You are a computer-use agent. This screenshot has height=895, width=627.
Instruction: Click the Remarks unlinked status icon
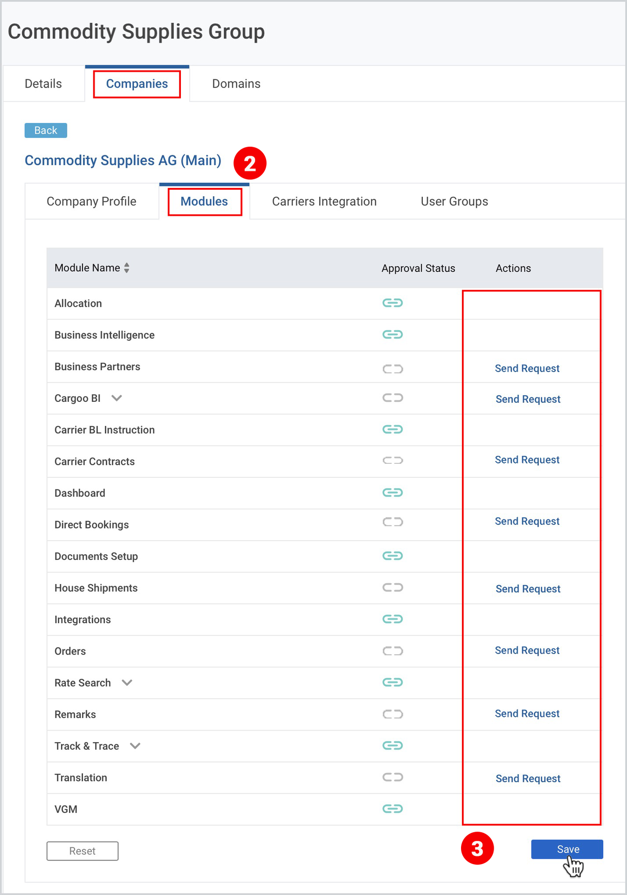click(x=393, y=714)
